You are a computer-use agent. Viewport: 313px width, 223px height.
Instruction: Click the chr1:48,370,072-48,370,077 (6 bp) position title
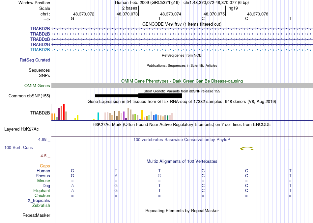216,3
